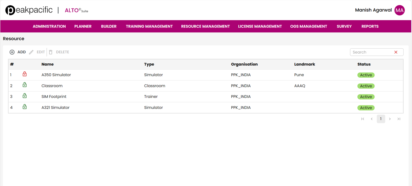Click the MA user avatar
Image resolution: width=412 pixels, height=186 pixels.
point(400,10)
